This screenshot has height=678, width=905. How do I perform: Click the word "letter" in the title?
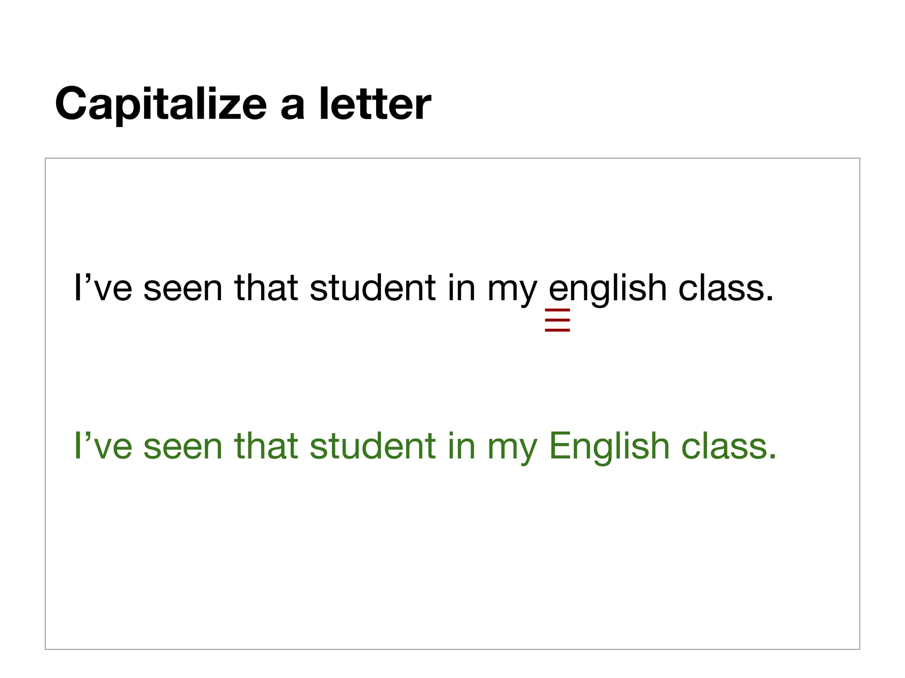[x=375, y=104]
